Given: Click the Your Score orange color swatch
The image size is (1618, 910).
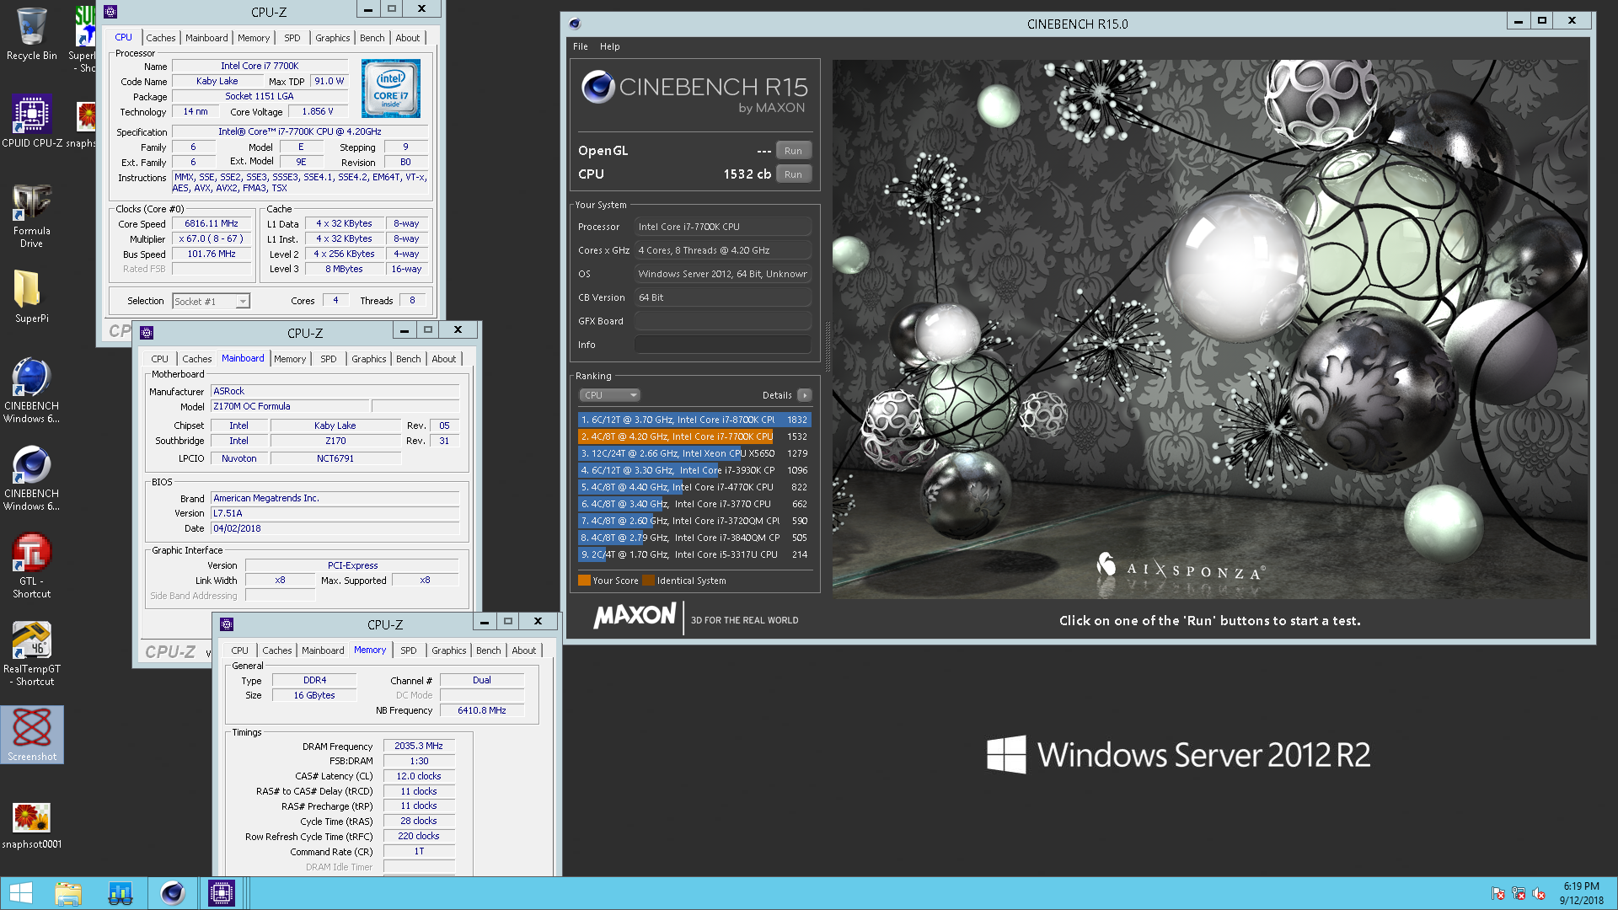Looking at the screenshot, I should point(584,581).
